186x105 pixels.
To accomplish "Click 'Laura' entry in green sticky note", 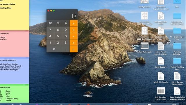I will tap(8, 93).
